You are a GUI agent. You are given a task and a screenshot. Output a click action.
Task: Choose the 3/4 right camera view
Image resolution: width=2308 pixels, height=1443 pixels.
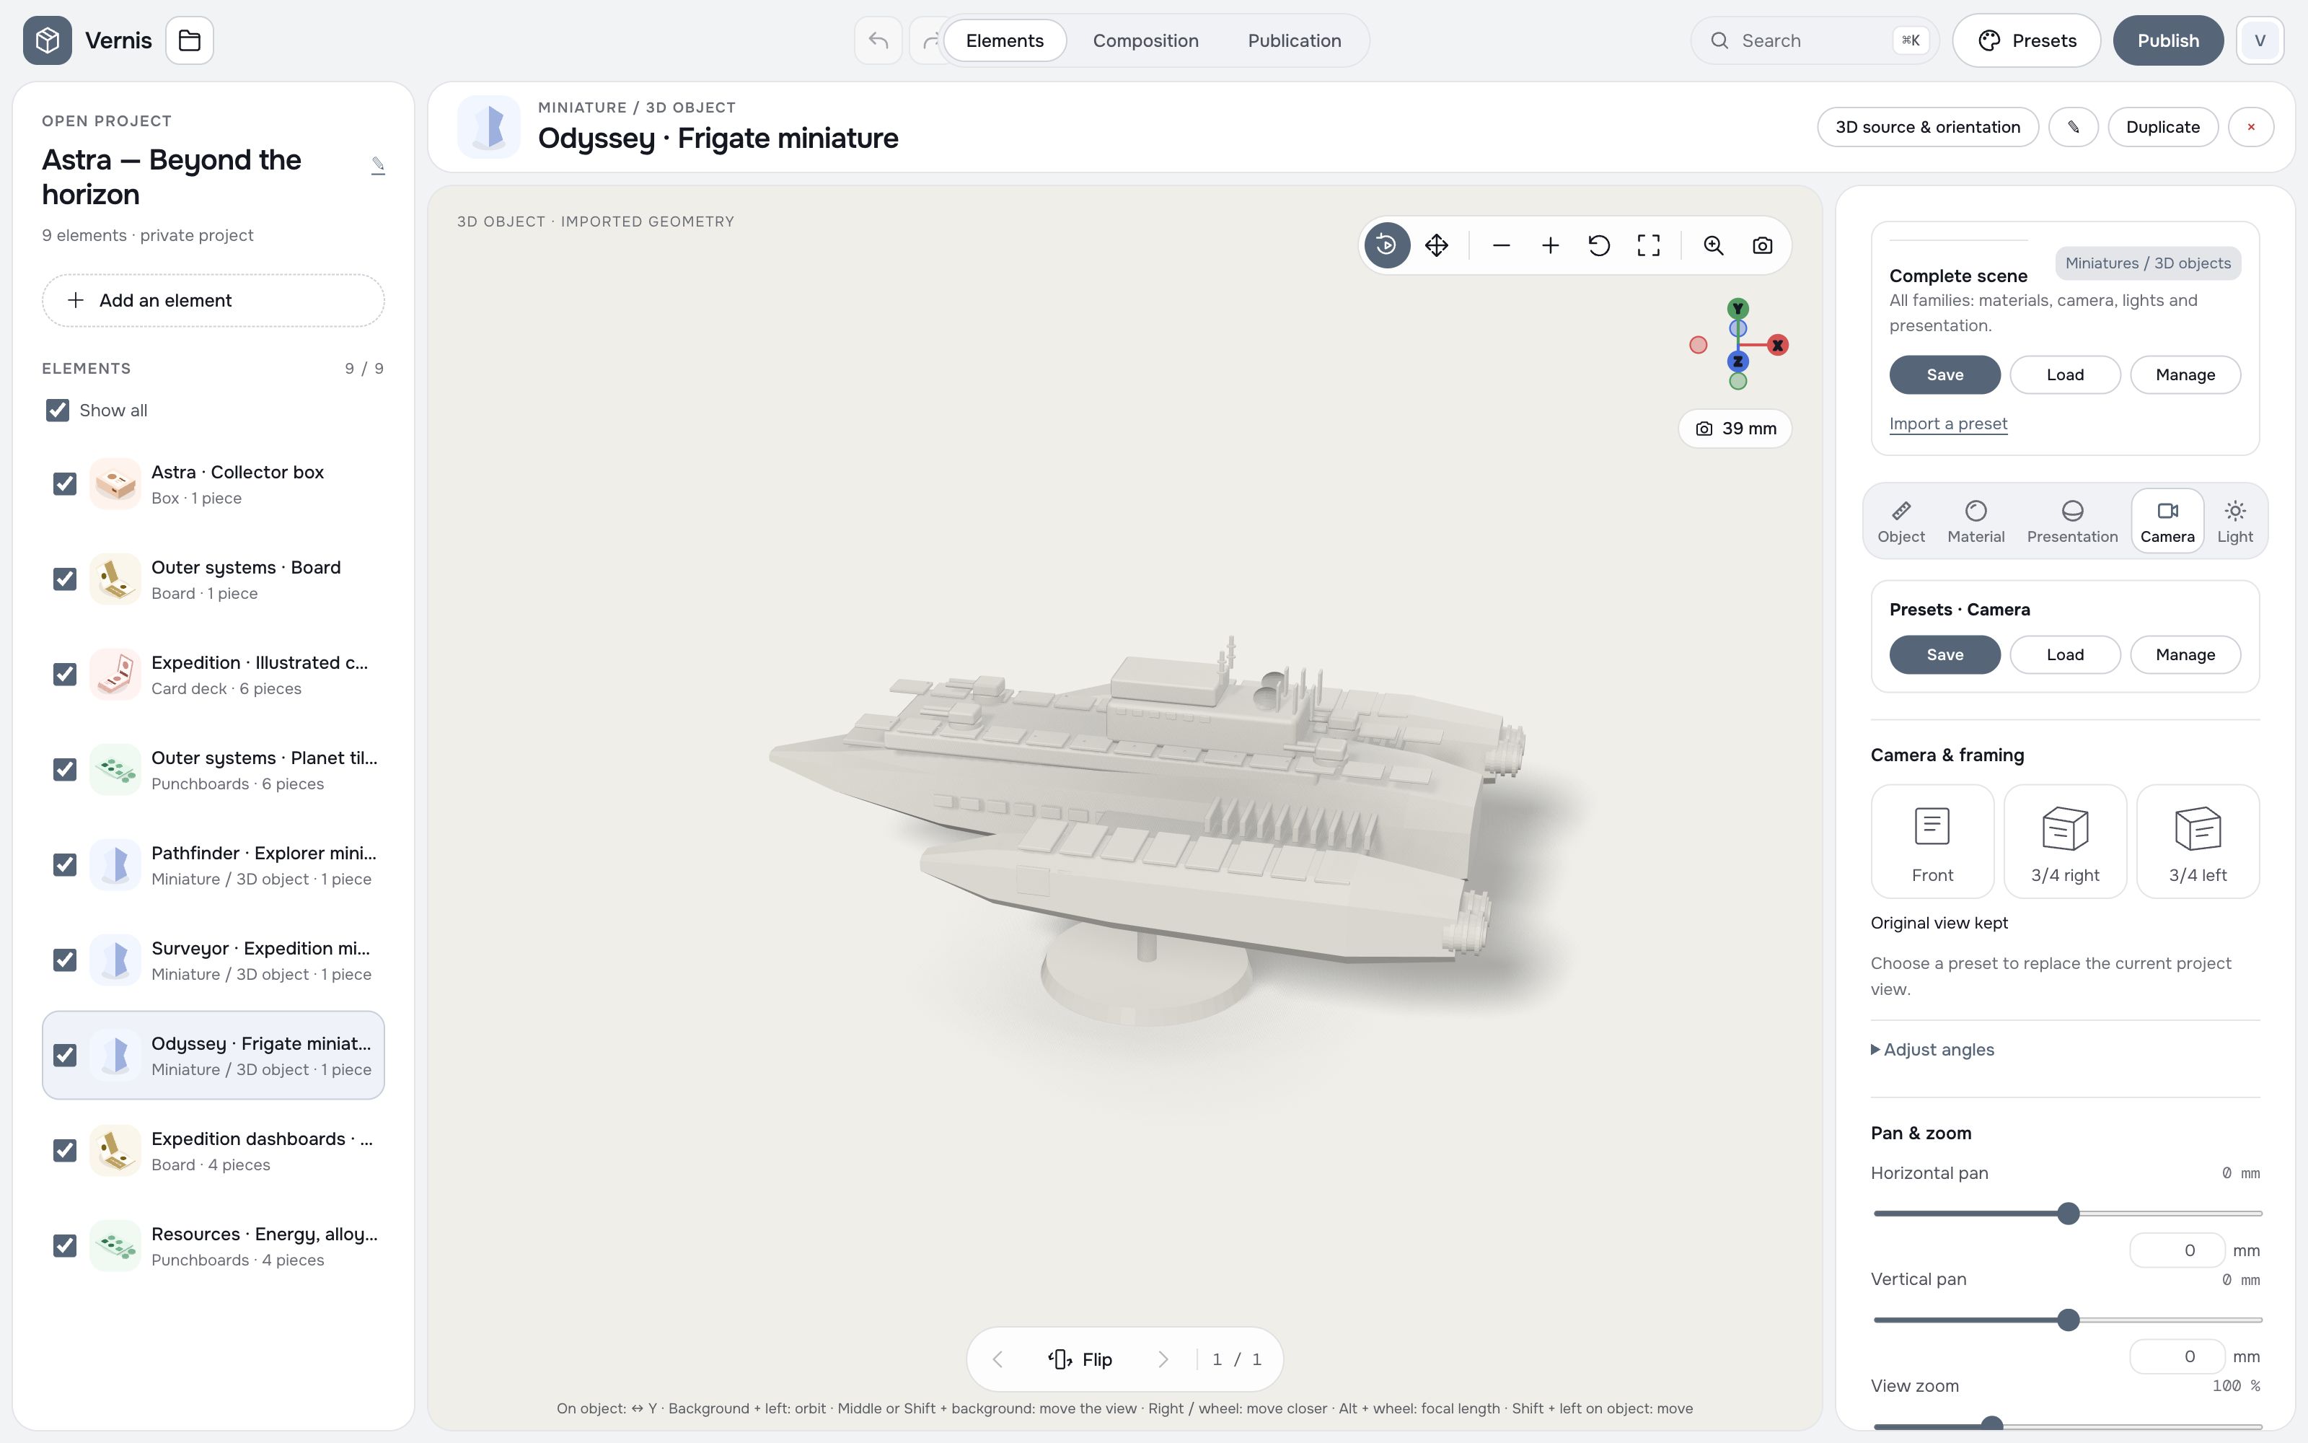[2065, 842]
